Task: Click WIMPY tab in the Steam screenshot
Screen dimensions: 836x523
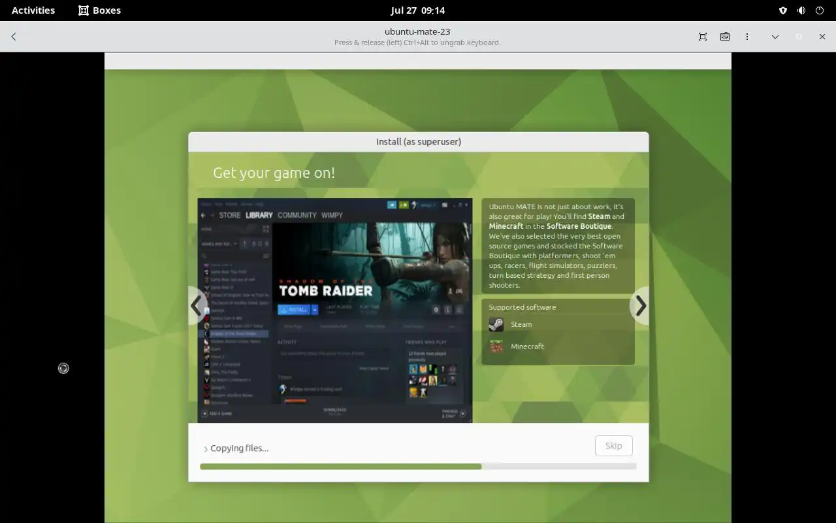Action: click(x=332, y=215)
